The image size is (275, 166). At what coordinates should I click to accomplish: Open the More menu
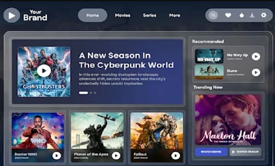point(175,15)
